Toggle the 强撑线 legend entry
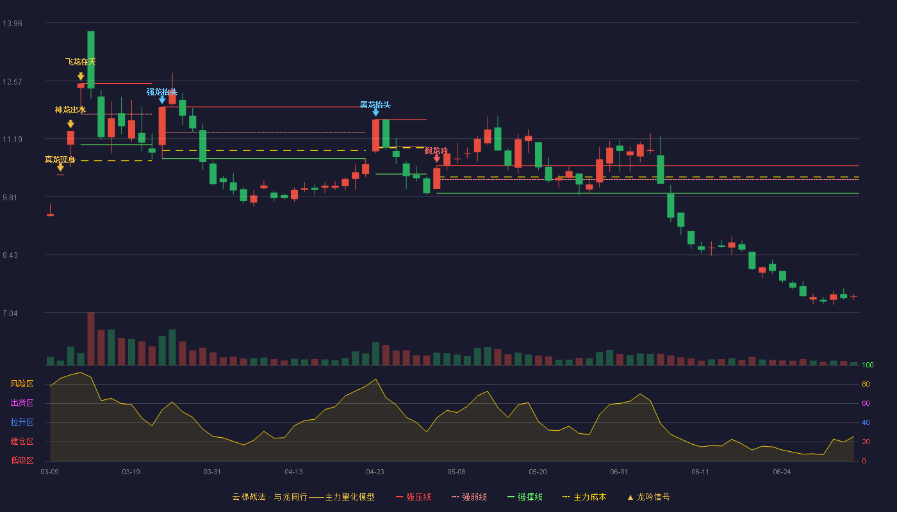The image size is (897, 512). (525, 497)
